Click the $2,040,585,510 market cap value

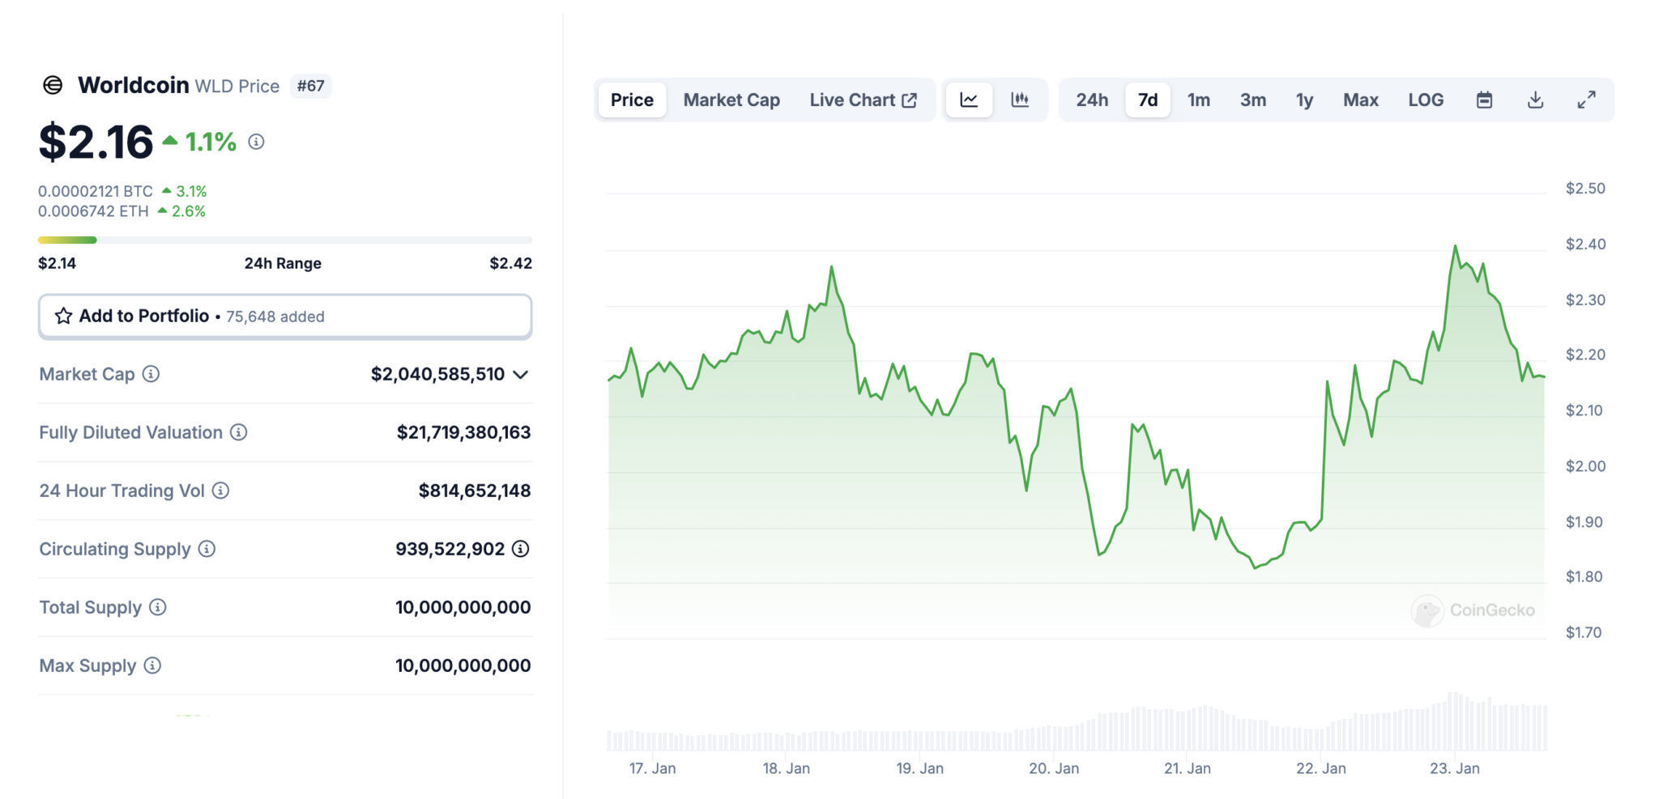pos(437,374)
